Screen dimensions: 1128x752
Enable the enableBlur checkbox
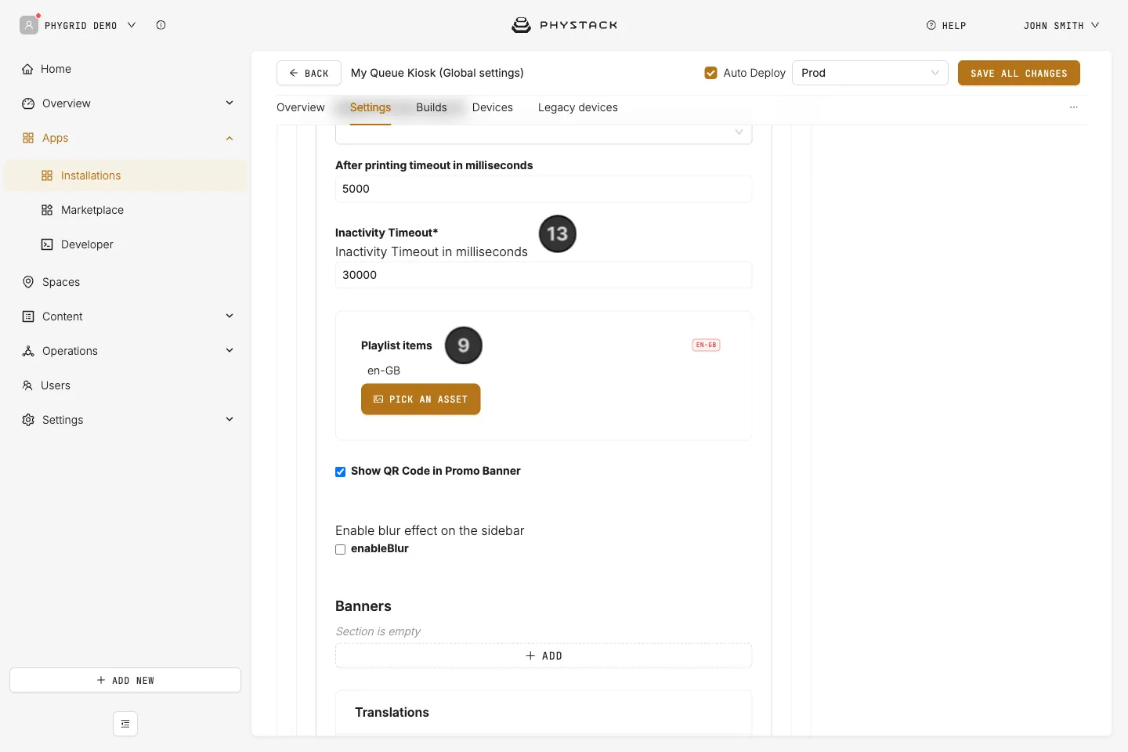[341, 549]
